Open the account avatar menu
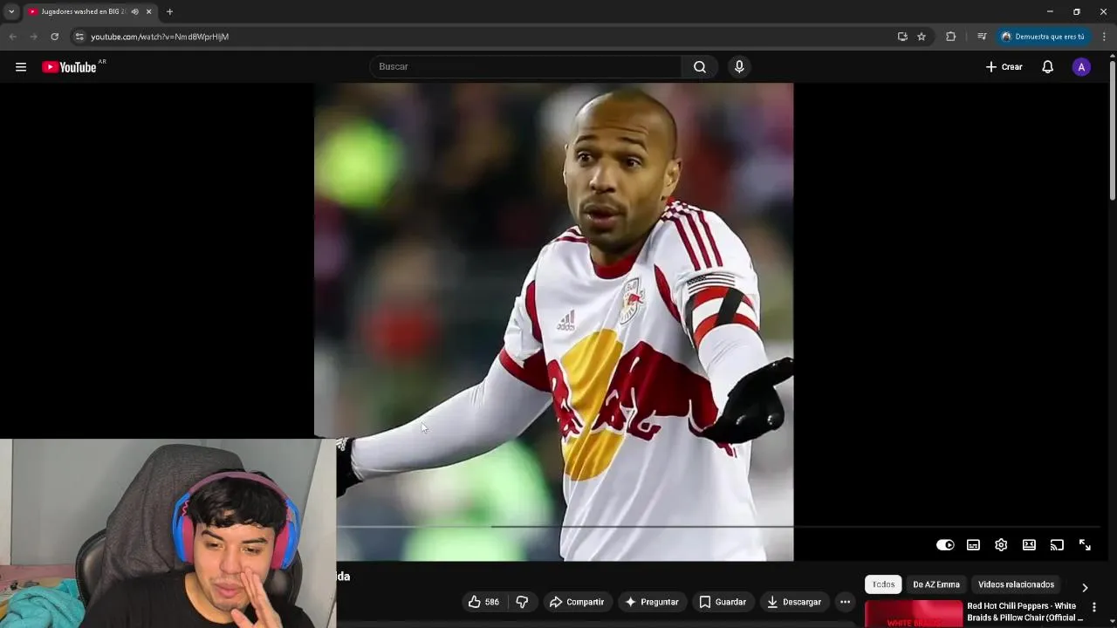Screen dimensions: 1117x628 [1081, 67]
